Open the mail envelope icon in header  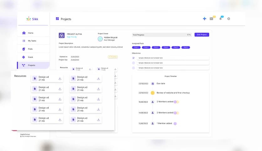point(212,19)
